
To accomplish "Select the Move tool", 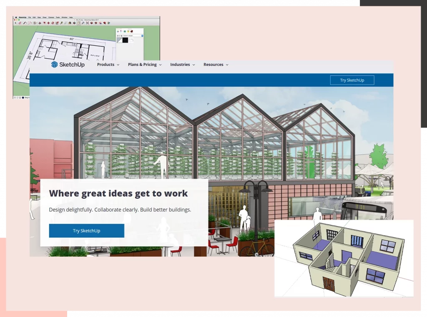I will click(x=48, y=22).
